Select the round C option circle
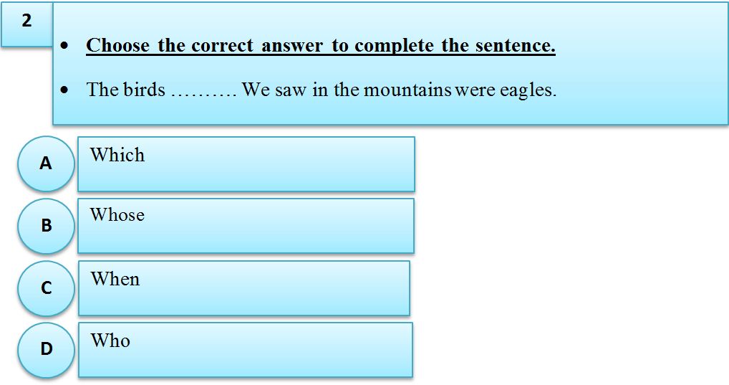The height and width of the screenshot is (385, 729). tap(46, 288)
